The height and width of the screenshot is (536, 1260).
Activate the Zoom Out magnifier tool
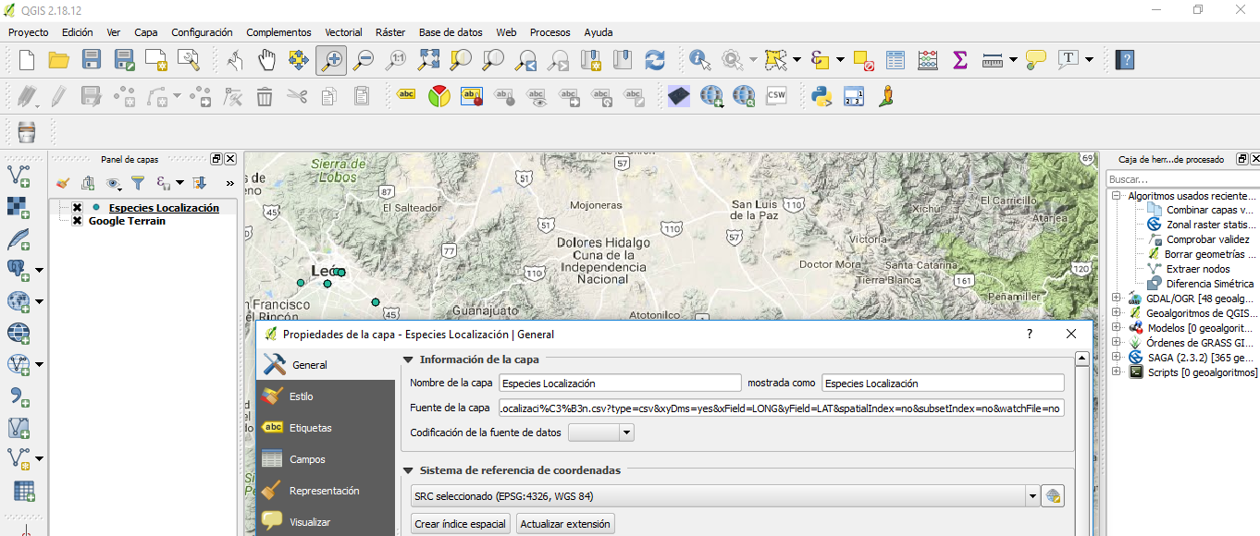[364, 60]
